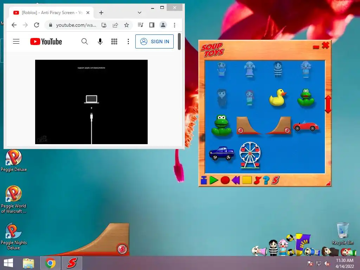Switch to Soup Toys in taskbar

[72, 263]
